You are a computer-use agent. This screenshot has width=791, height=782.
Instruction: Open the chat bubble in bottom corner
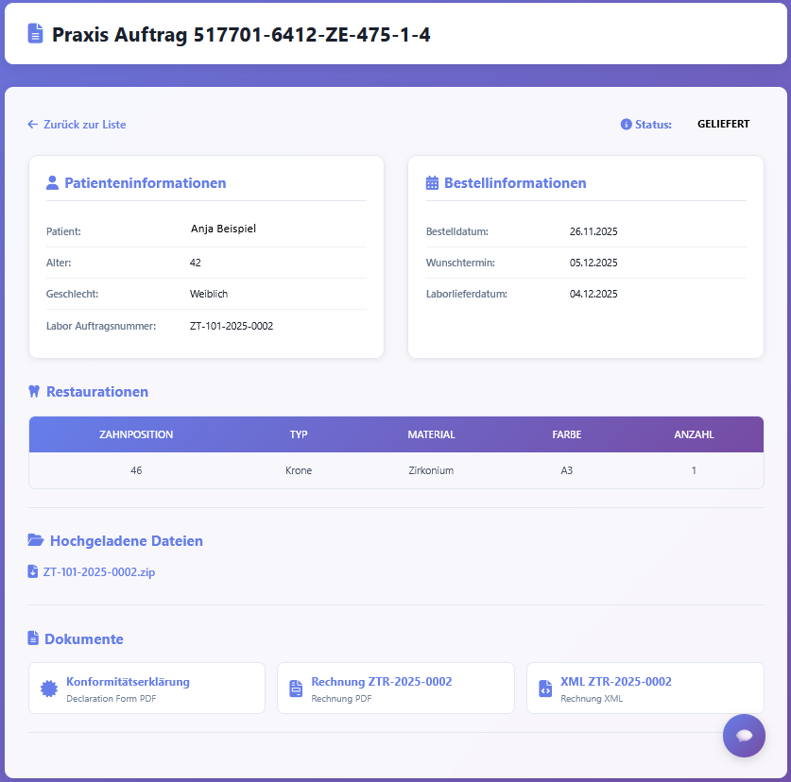[744, 735]
